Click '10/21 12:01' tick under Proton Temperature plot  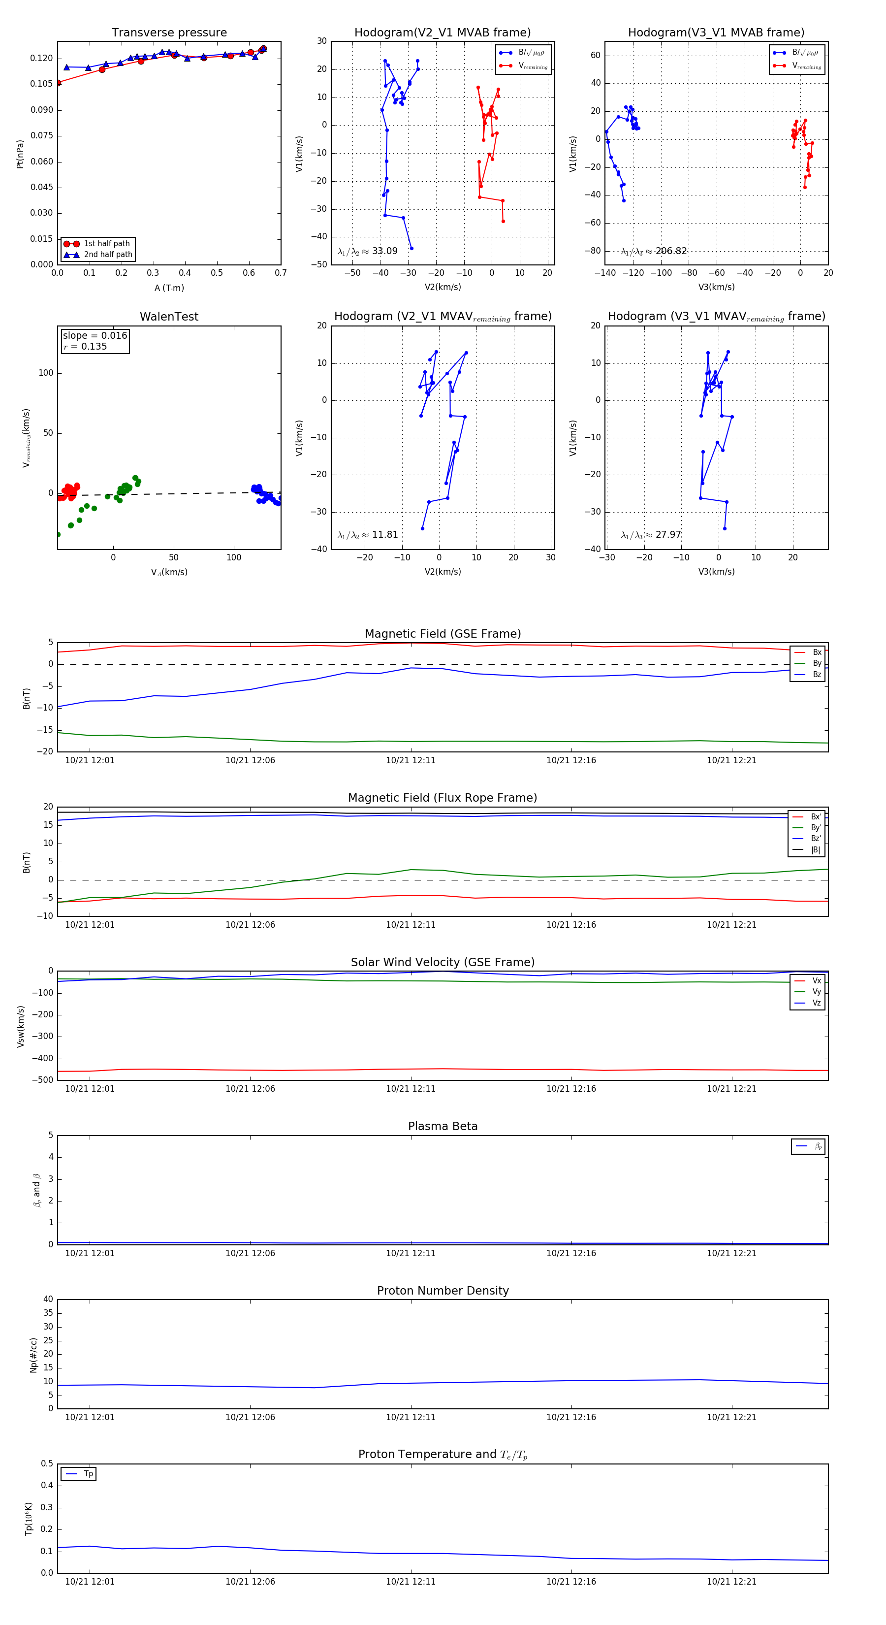point(90,1582)
